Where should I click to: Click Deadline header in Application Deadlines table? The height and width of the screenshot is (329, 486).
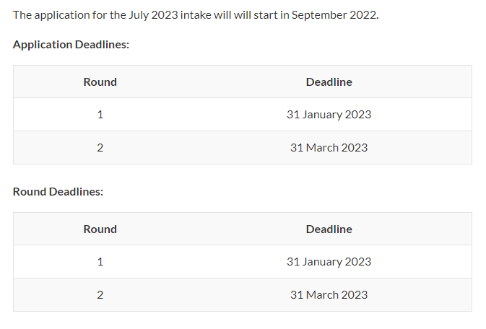pyautogui.click(x=329, y=82)
